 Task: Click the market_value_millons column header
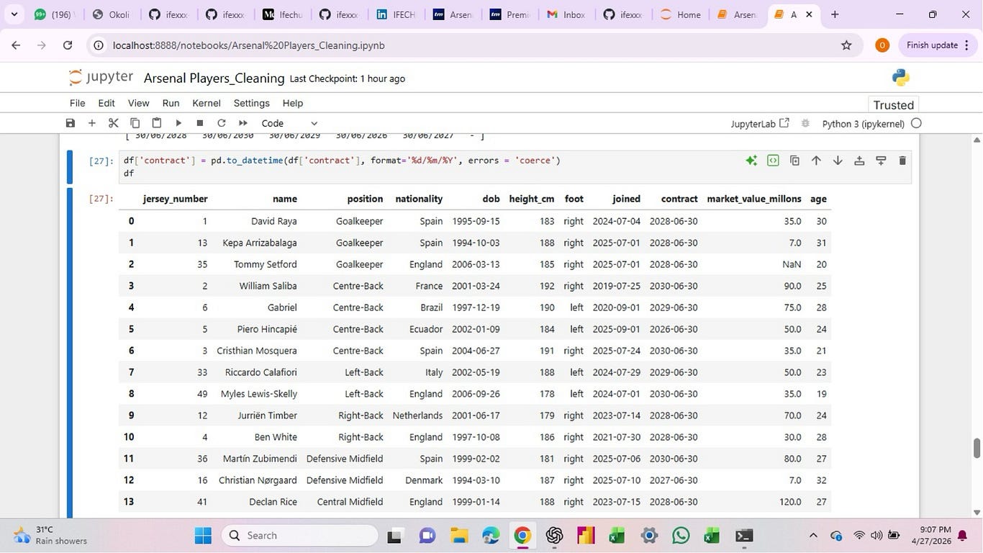click(753, 199)
